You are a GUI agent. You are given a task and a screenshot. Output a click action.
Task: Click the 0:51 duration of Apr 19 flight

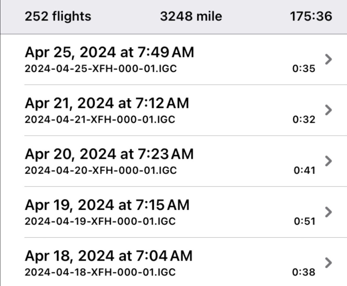(x=304, y=221)
